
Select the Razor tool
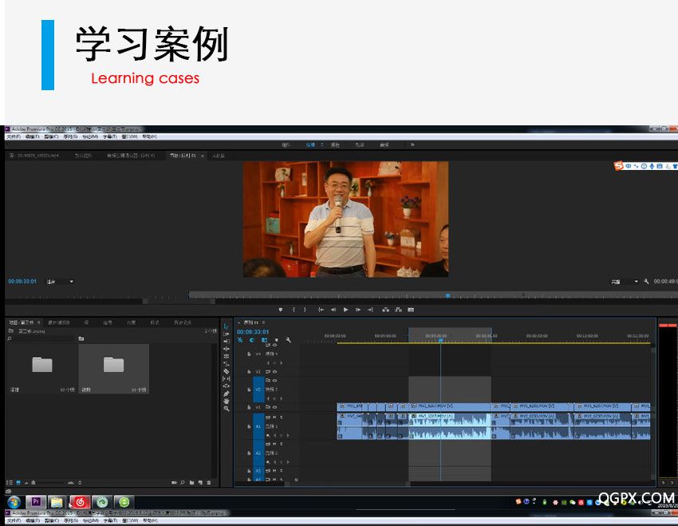click(227, 371)
